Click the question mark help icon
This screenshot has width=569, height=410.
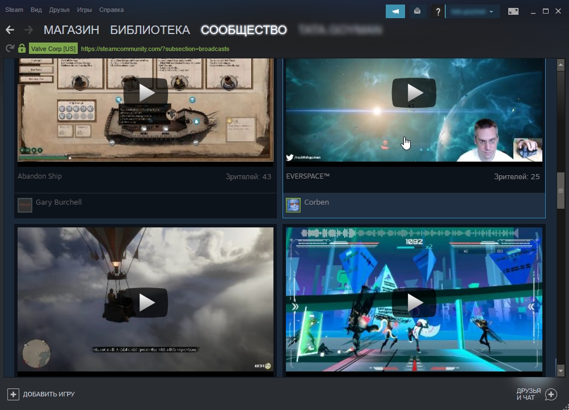click(438, 11)
